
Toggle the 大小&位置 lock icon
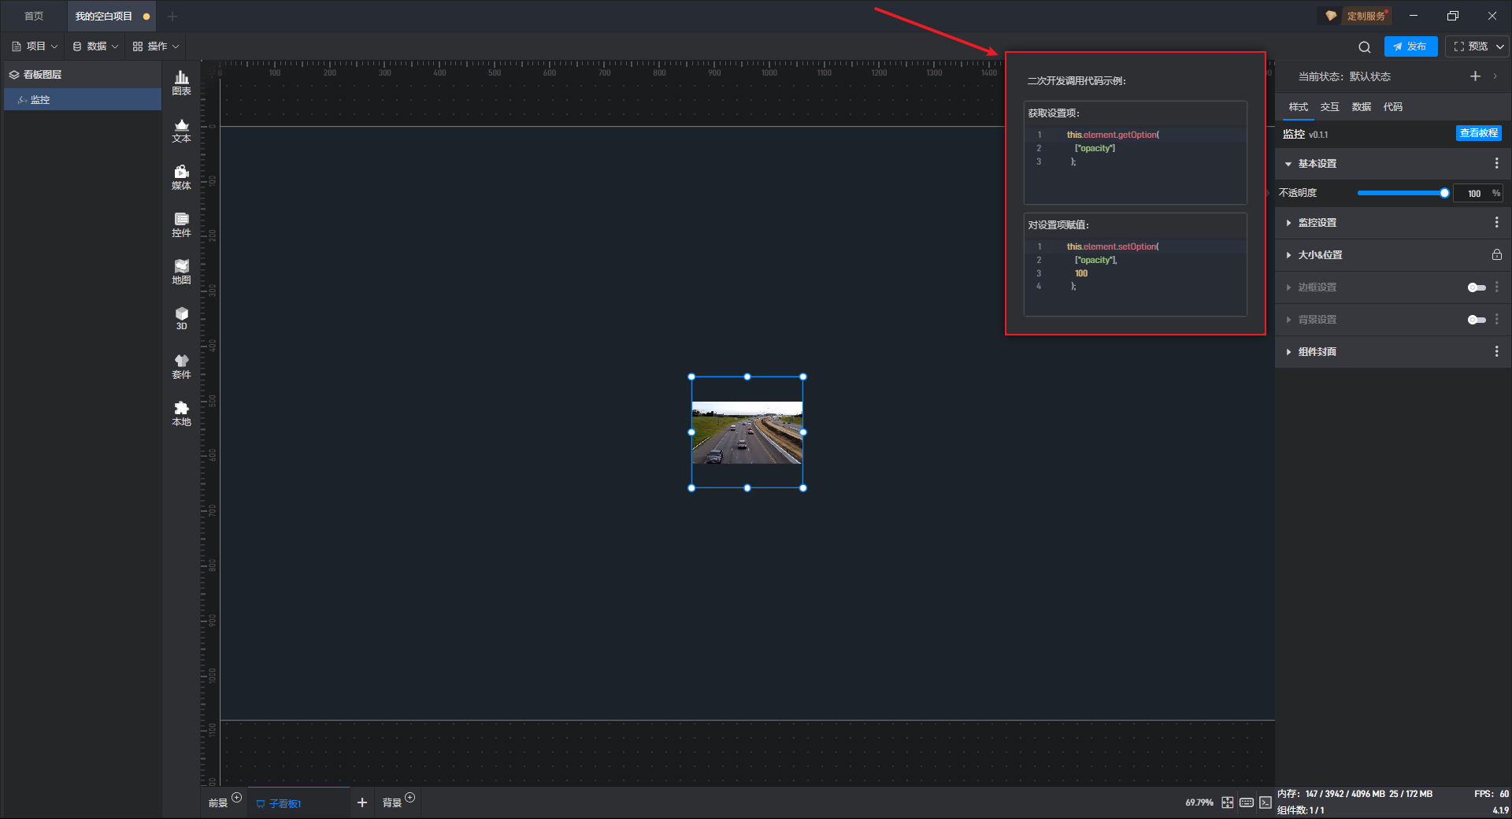coord(1496,255)
